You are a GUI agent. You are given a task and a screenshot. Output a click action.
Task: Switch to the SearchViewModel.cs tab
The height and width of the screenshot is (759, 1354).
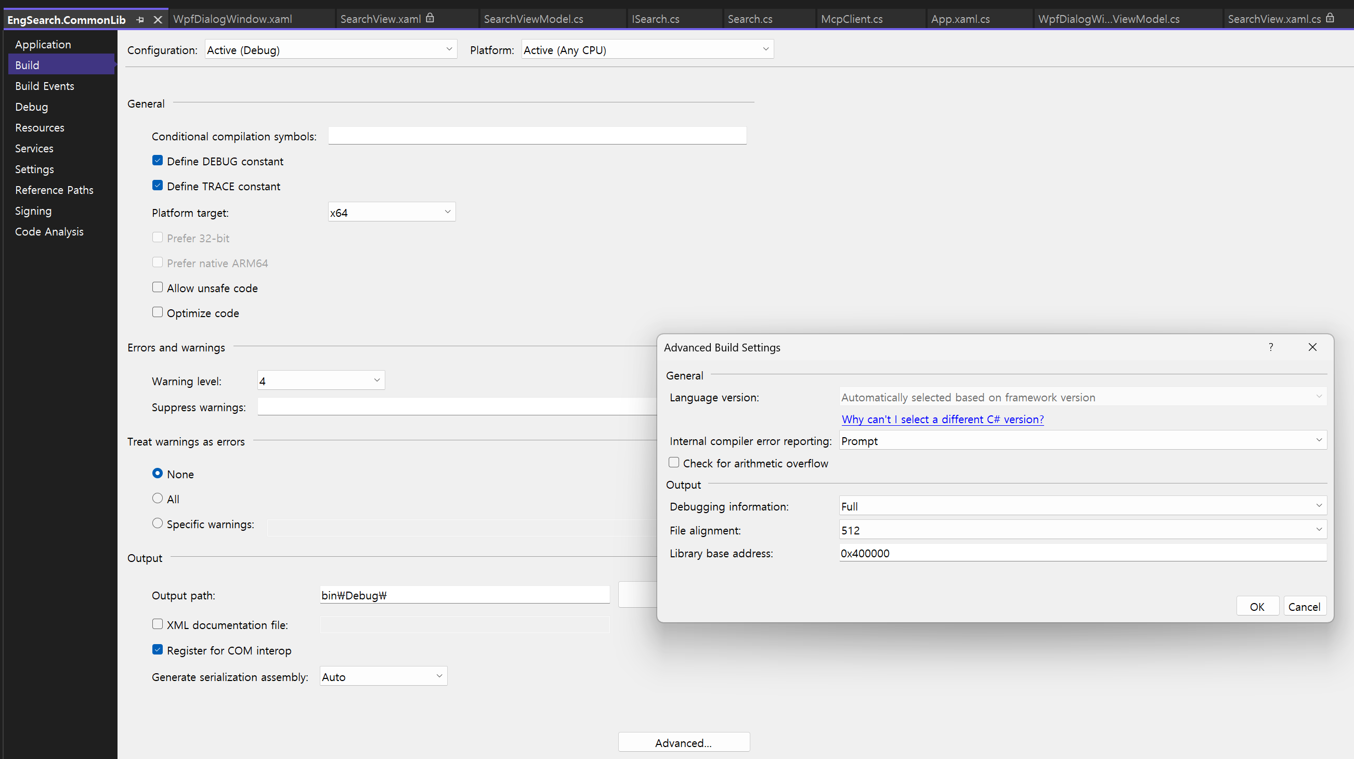tap(533, 19)
